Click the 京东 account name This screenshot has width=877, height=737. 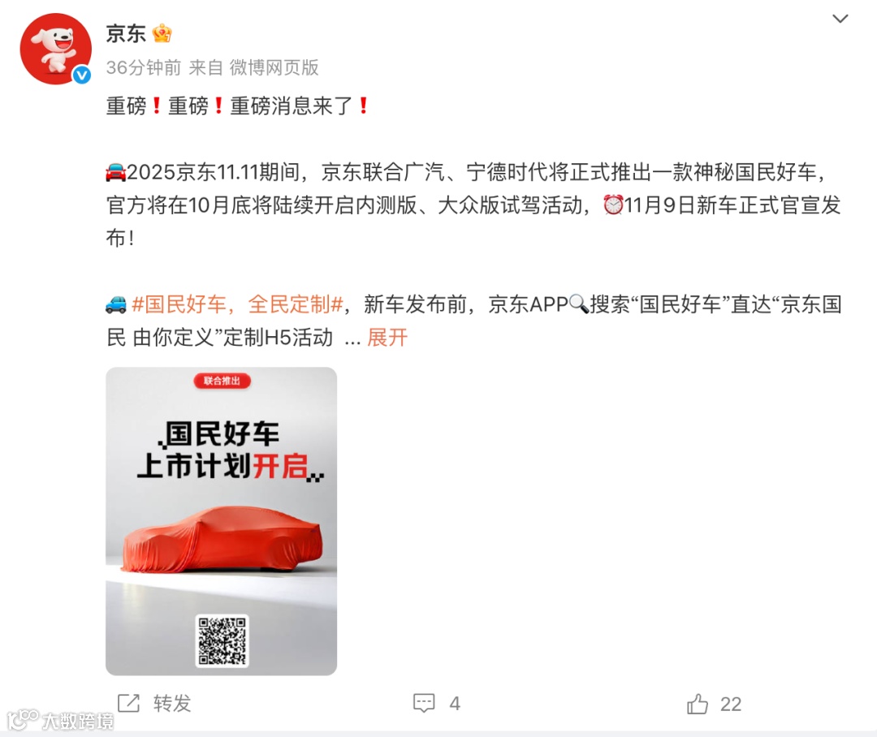click(x=126, y=33)
